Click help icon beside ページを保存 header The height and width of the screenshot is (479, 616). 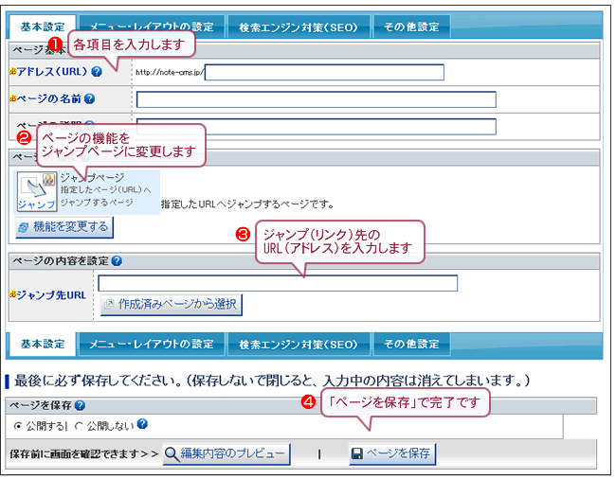(x=80, y=405)
